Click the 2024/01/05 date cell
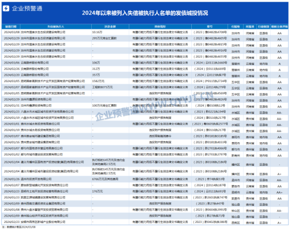This screenshot has width=291, height=230. pos(12,93)
